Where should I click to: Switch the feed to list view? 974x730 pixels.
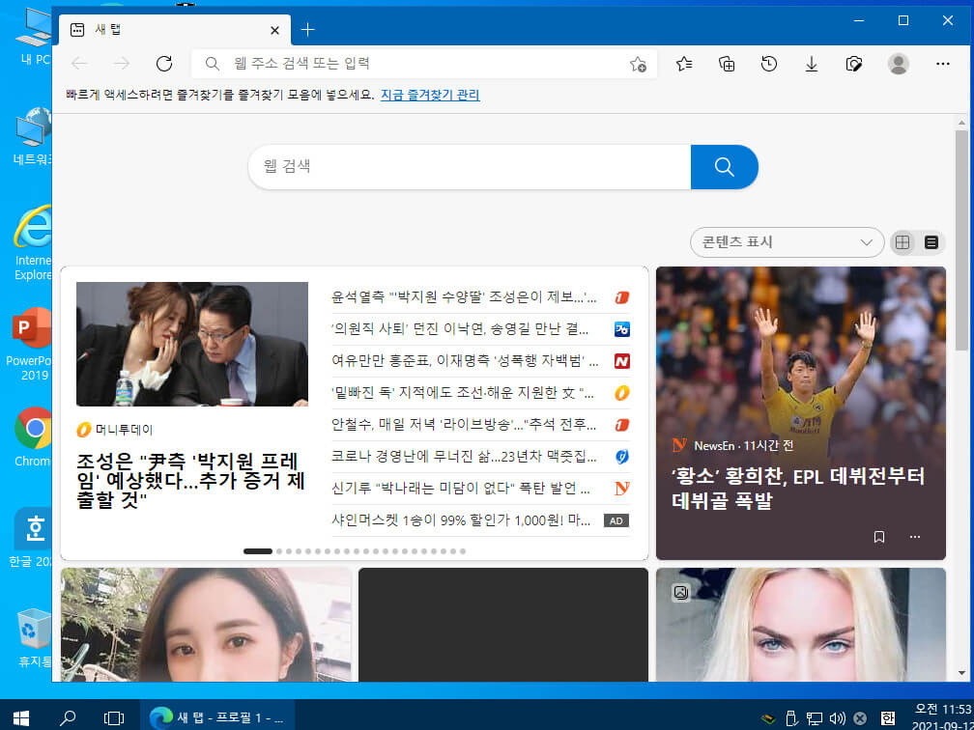[931, 242]
